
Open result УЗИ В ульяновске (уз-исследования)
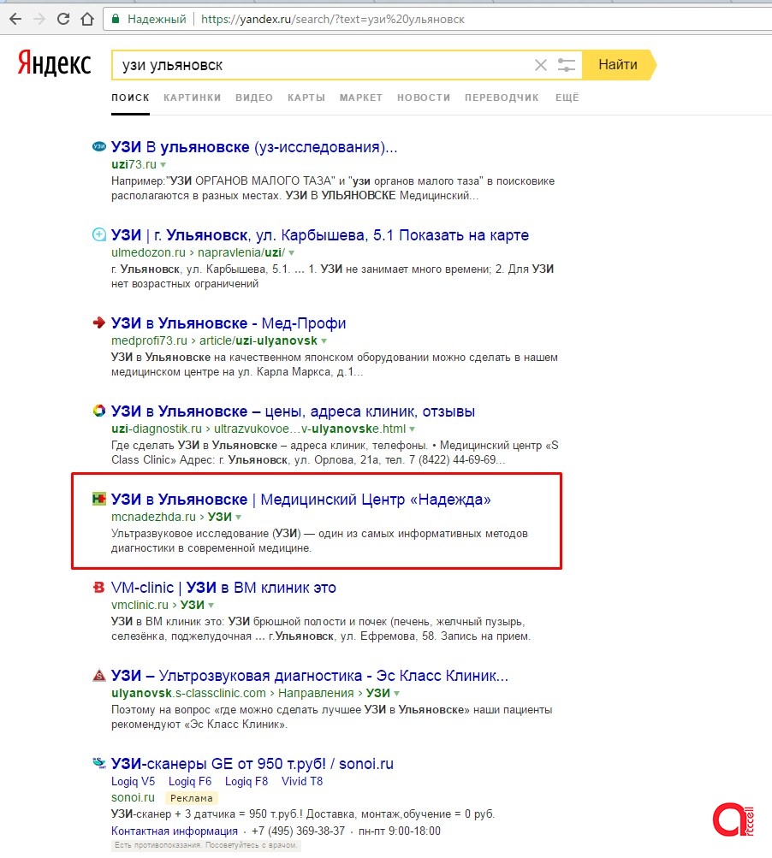254,147
